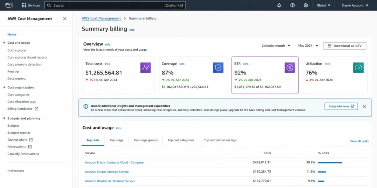This screenshot has height=188, width=377.
Task: Click the AWS Cost Management breadcrumb link
Action: pos(101,18)
